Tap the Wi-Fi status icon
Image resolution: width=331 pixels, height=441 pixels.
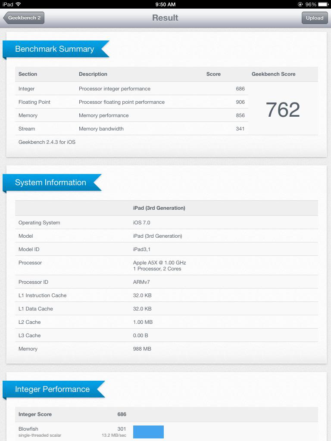(18, 4)
